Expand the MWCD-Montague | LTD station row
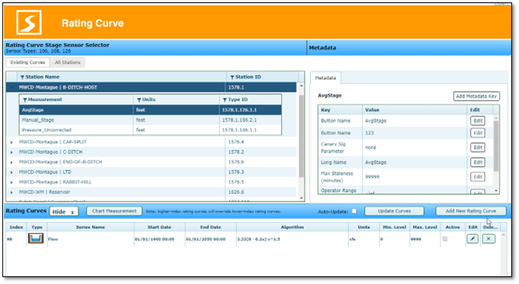 click(12, 173)
